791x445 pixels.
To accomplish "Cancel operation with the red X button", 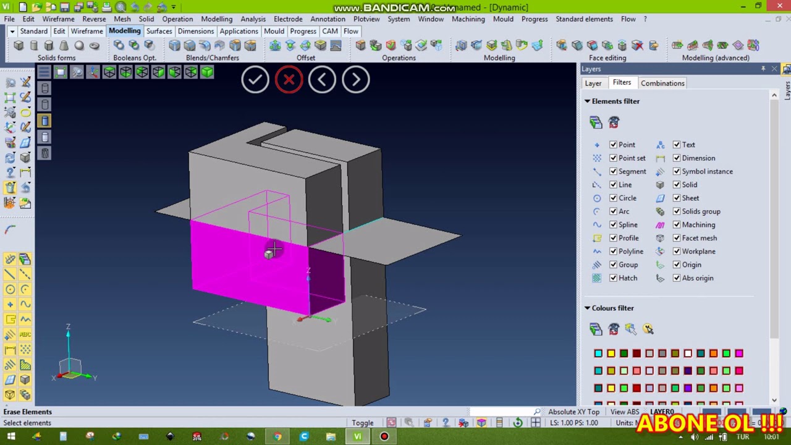I will pos(289,79).
